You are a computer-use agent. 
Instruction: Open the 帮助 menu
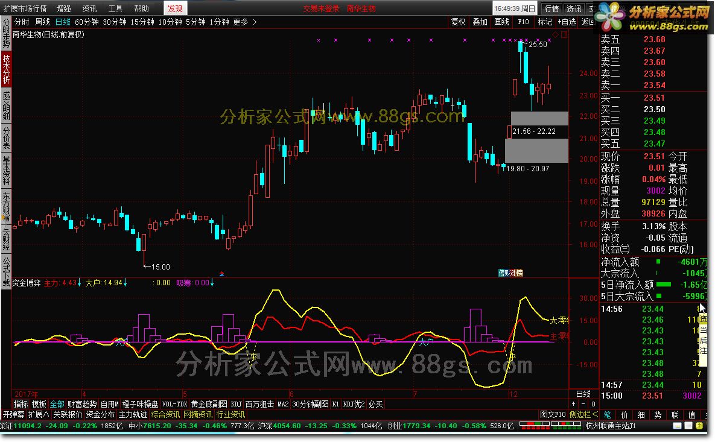tap(141, 8)
